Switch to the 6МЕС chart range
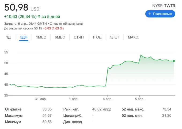This screenshot has height=129, width=182. [60, 37]
